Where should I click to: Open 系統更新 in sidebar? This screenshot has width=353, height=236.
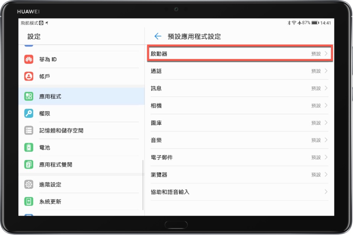[81, 201]
